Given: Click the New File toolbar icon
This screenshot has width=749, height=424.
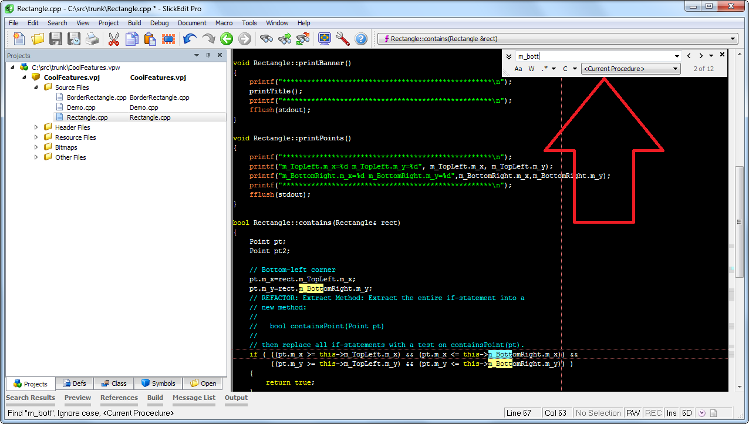Looking at the screenshot, I should pyautogui.click(x=19, y=39).
